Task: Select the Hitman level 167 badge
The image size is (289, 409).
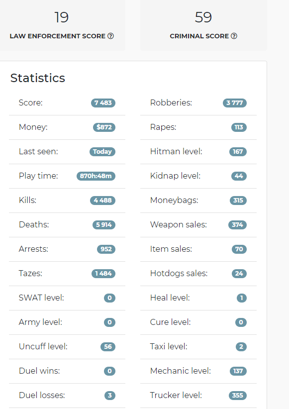Action: point(238,152)
